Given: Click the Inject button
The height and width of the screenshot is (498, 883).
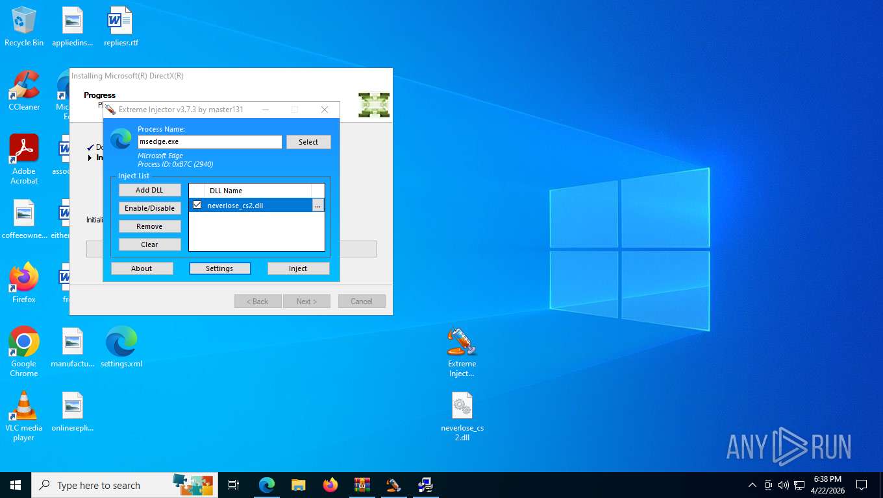Looking at the screenshot, I should (x=298, y=268).
